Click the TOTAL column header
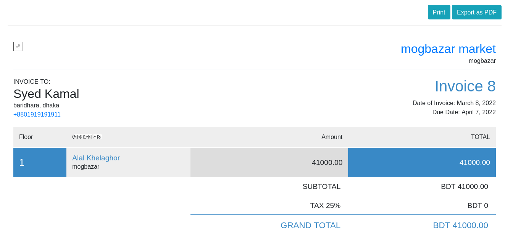This screenshot has height=243, width=513. pyautogui.click(x=480, y=137)
